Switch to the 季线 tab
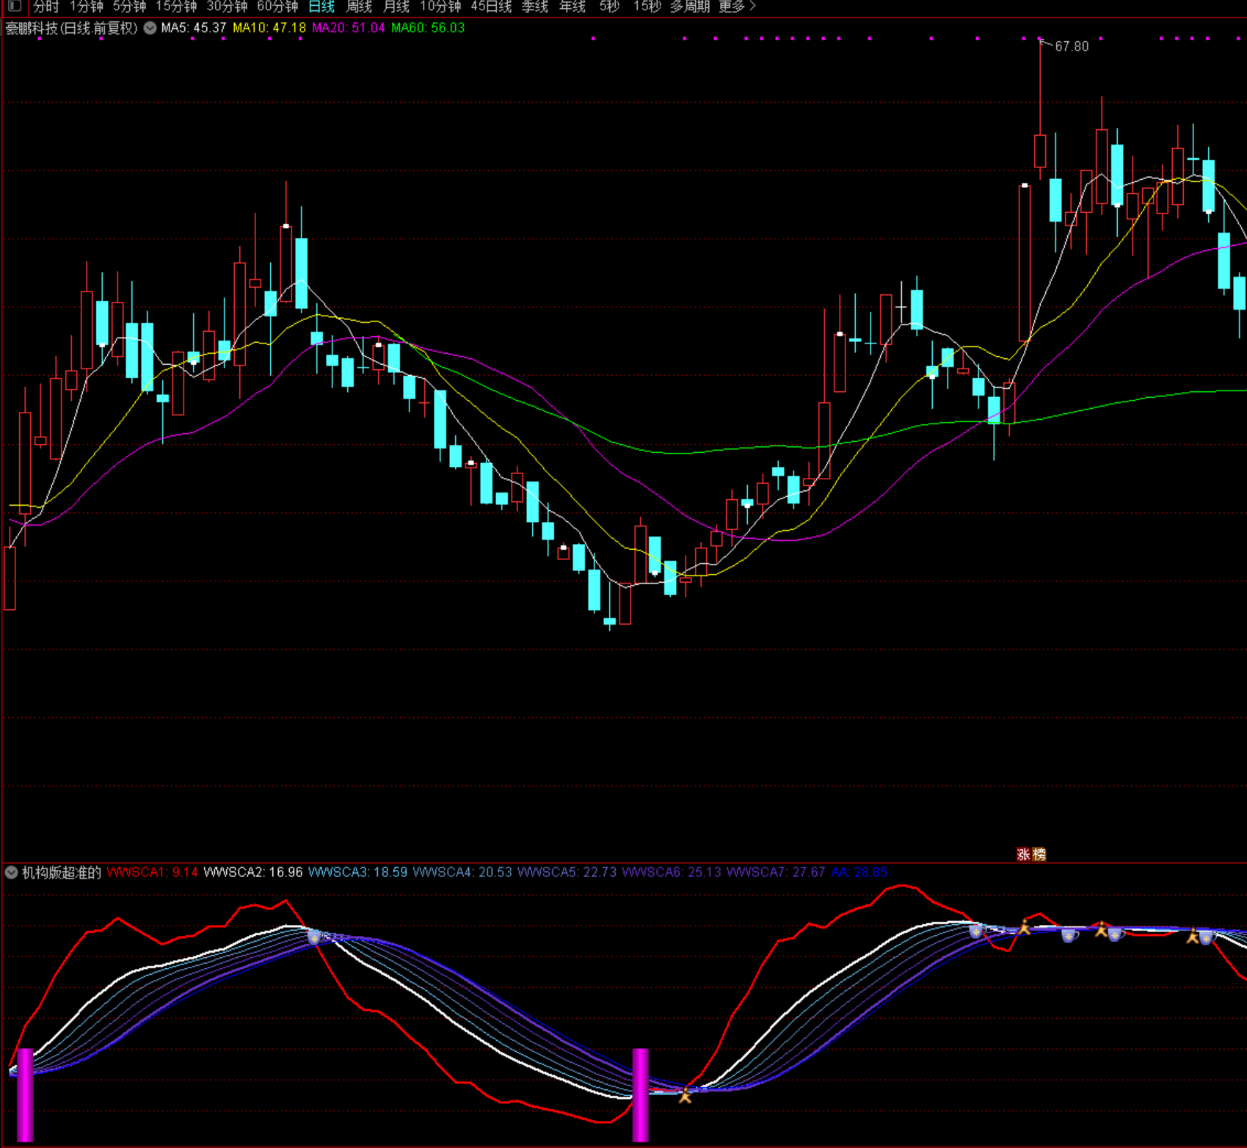 (x=535, y=7)
